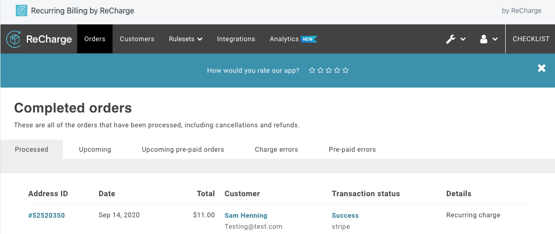Screen dimensions: 555x234
Task: Dismiss the app rating banner
Action: (542, 68)
